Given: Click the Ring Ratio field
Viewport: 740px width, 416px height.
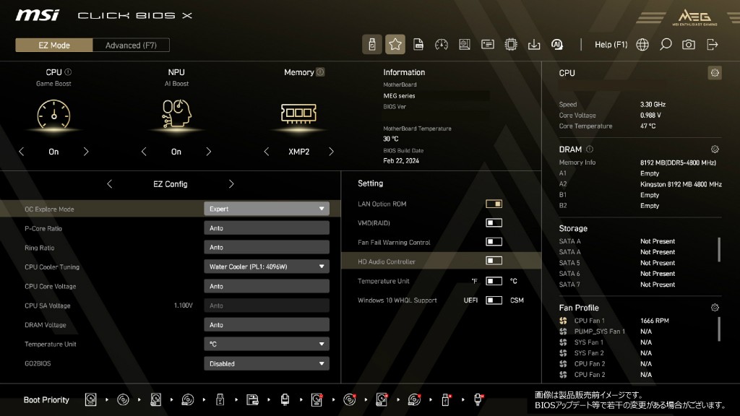Looking at the screenshot, I should pos(267,247).
